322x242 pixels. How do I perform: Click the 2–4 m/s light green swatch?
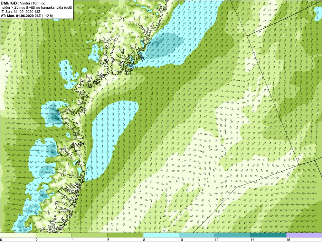click(x=54, y=235)
